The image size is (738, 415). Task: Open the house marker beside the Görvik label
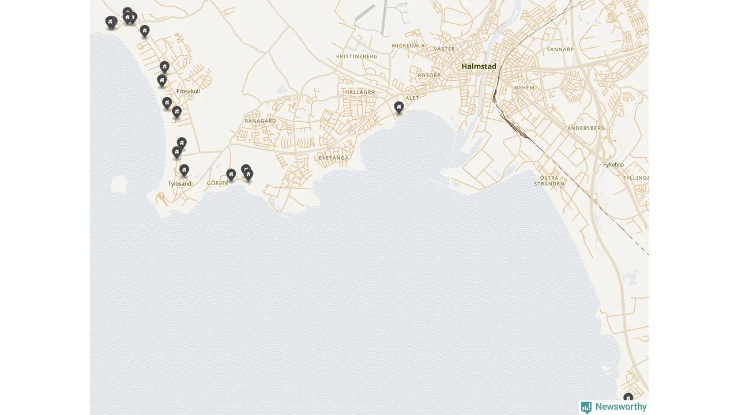point(231,175)
